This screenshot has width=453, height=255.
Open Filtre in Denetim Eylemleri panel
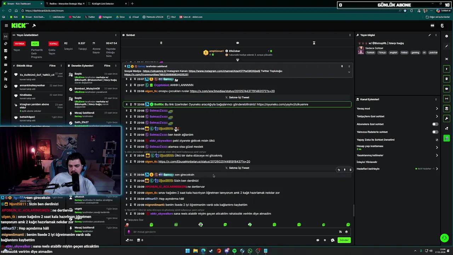coord(107,66)
